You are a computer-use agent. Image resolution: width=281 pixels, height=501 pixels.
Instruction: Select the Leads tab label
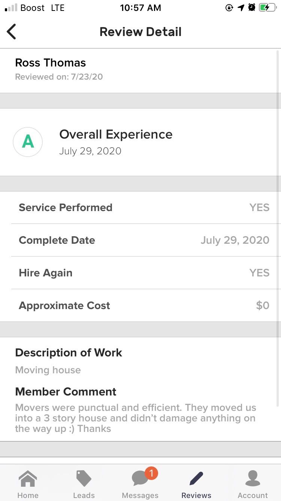(84, 495)
